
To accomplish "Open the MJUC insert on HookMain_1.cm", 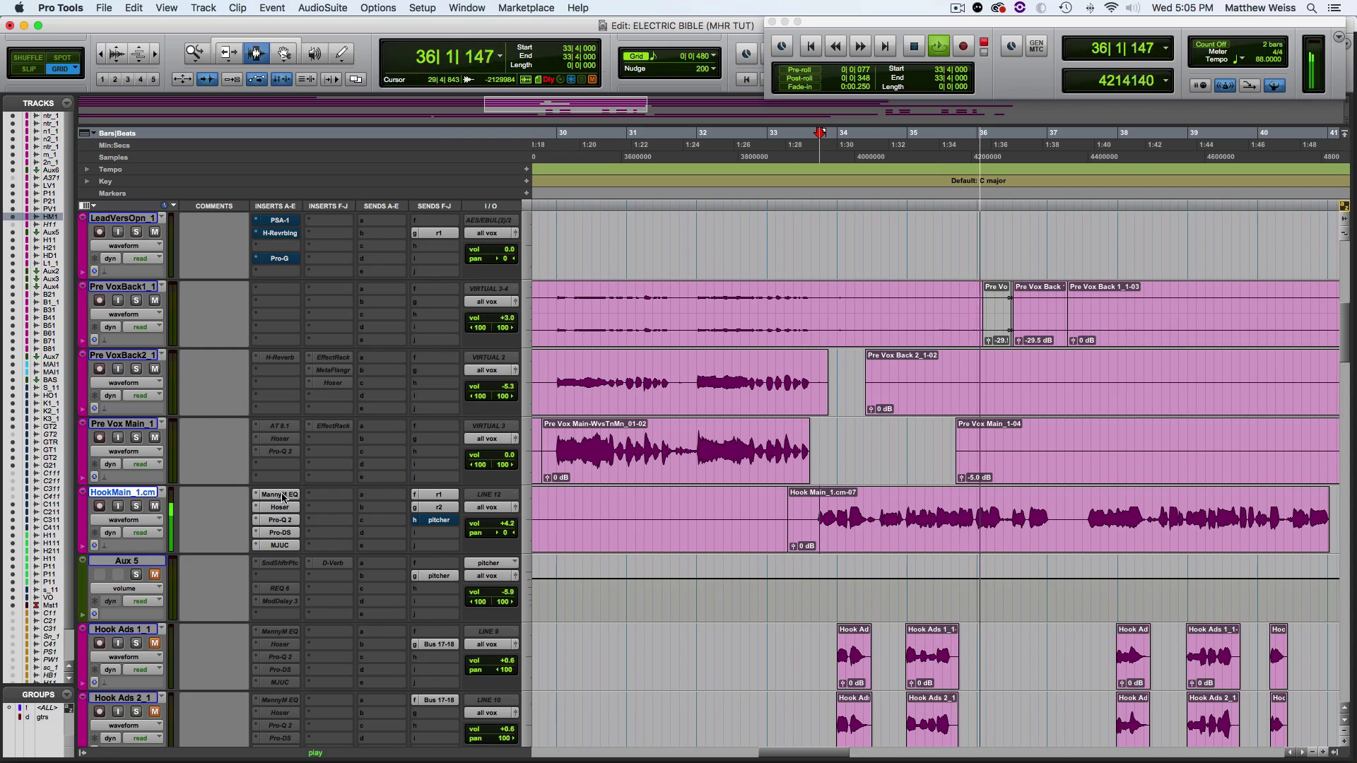I will [x=279, y=545].
